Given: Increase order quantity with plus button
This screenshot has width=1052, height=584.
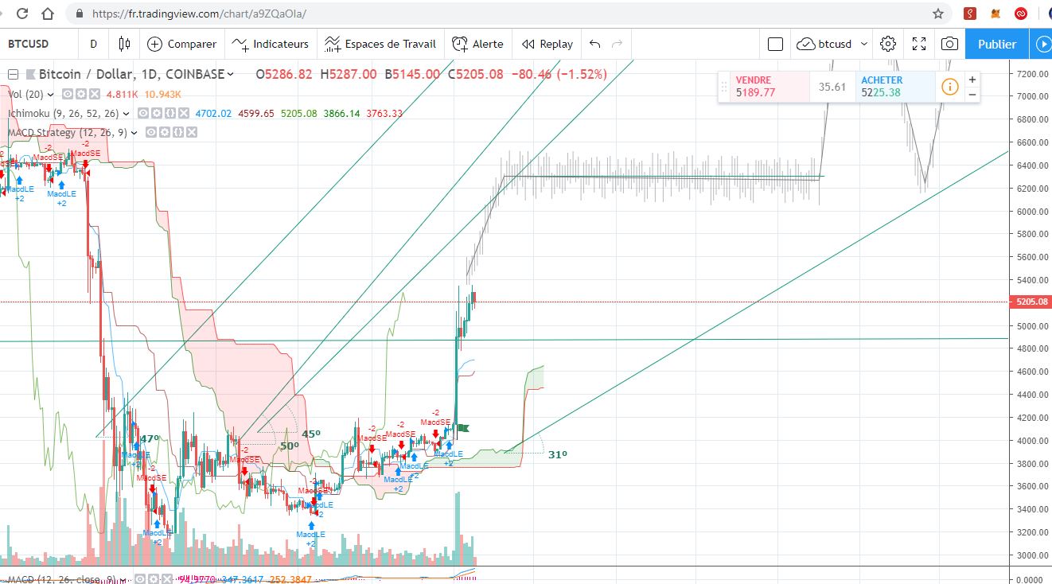Looking at the screenshot, I should coord(972,80).
